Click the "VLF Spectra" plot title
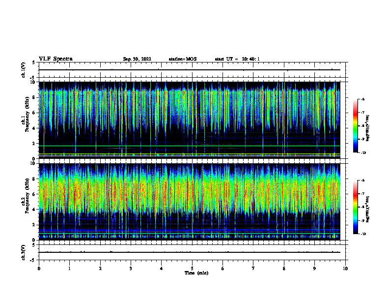This screenshot has width=389, height=301. pyautogui.click(x=56, y=59)
